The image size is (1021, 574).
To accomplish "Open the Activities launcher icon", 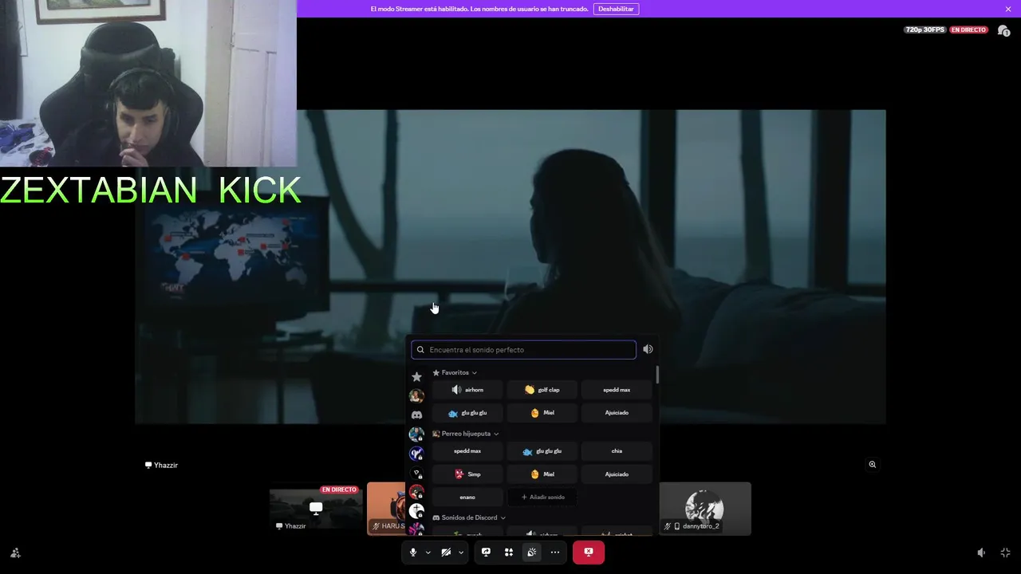I will pyautogui.click(x=509, y=552).
